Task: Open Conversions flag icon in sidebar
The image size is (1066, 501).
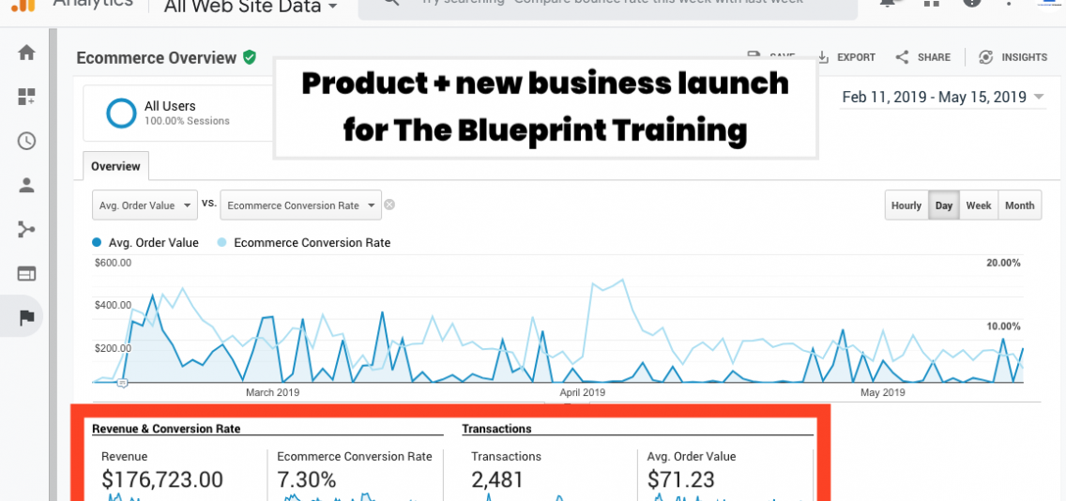Action: [26, 317]
